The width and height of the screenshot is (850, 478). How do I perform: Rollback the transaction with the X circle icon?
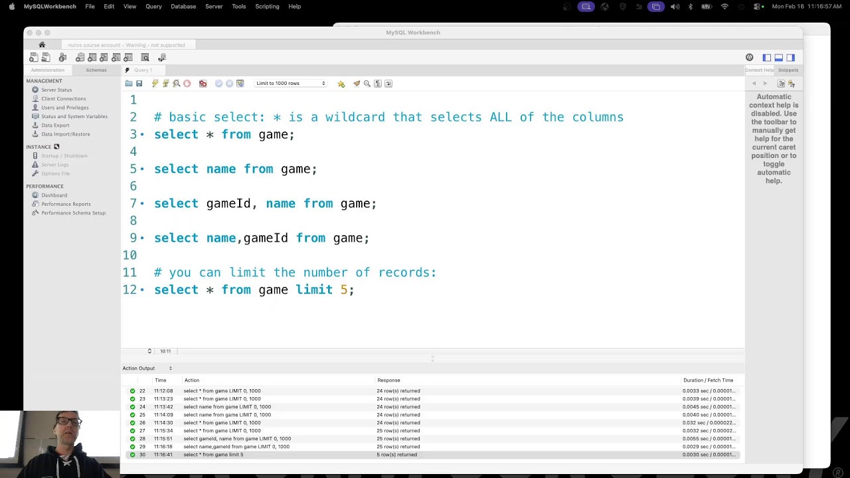(x=229, y=84)
